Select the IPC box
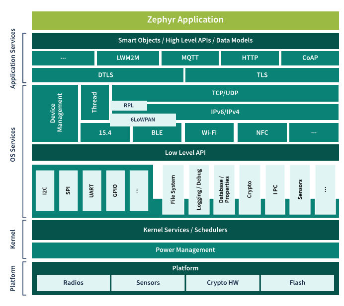The image size is (344, 306). (x=275, y=189)
